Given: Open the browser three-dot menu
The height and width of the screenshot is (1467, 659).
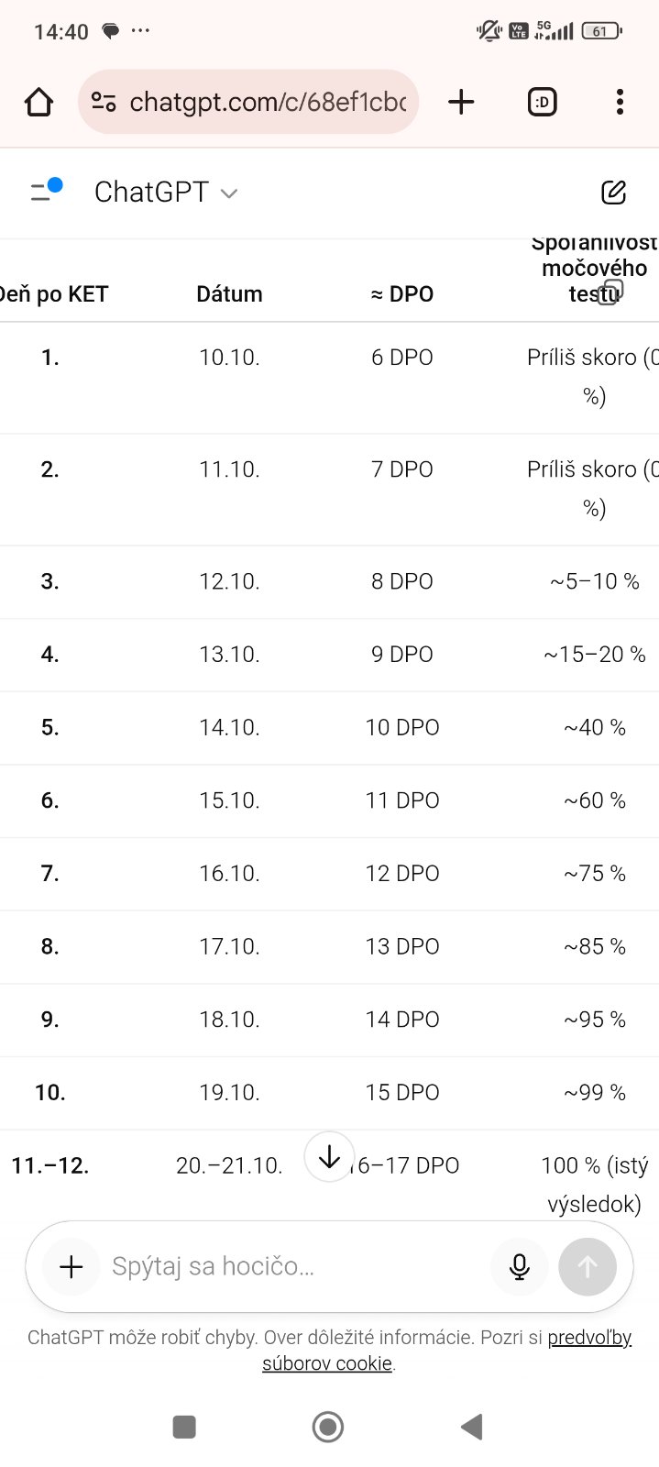Looking at the screenshot, I should tap(620, 102).
